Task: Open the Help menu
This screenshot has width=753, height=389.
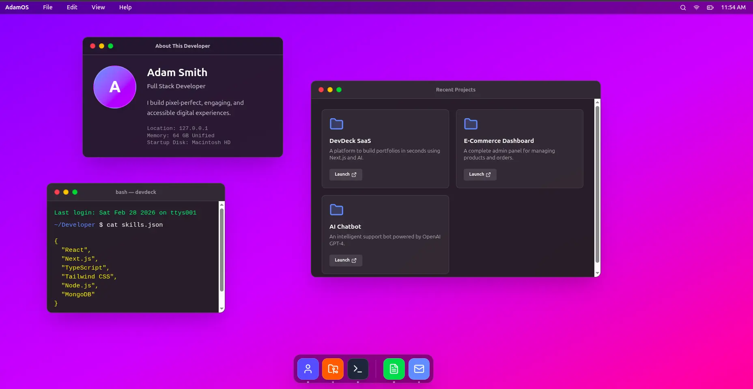Action: click(125, 7)
